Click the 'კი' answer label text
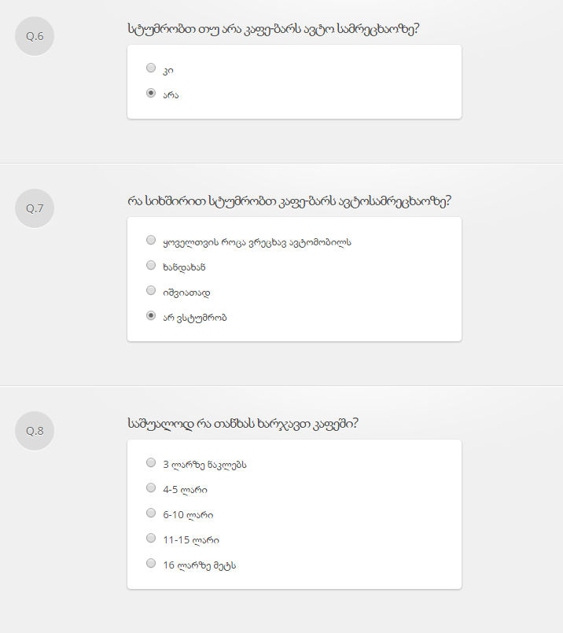 click(x=168, y=70)
